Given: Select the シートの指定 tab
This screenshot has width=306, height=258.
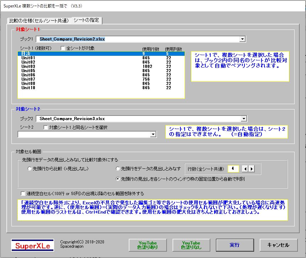Looking at the screenshot, I should point(87,20).
